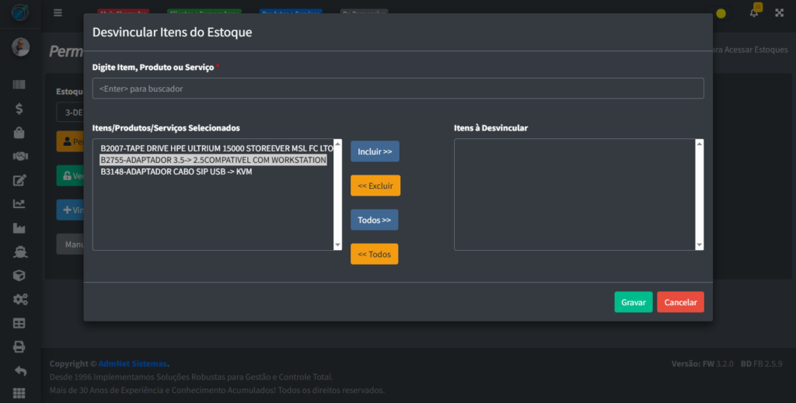Click down arrow of selected items scrollbar

pyautogui.click(x=337, y=245)
